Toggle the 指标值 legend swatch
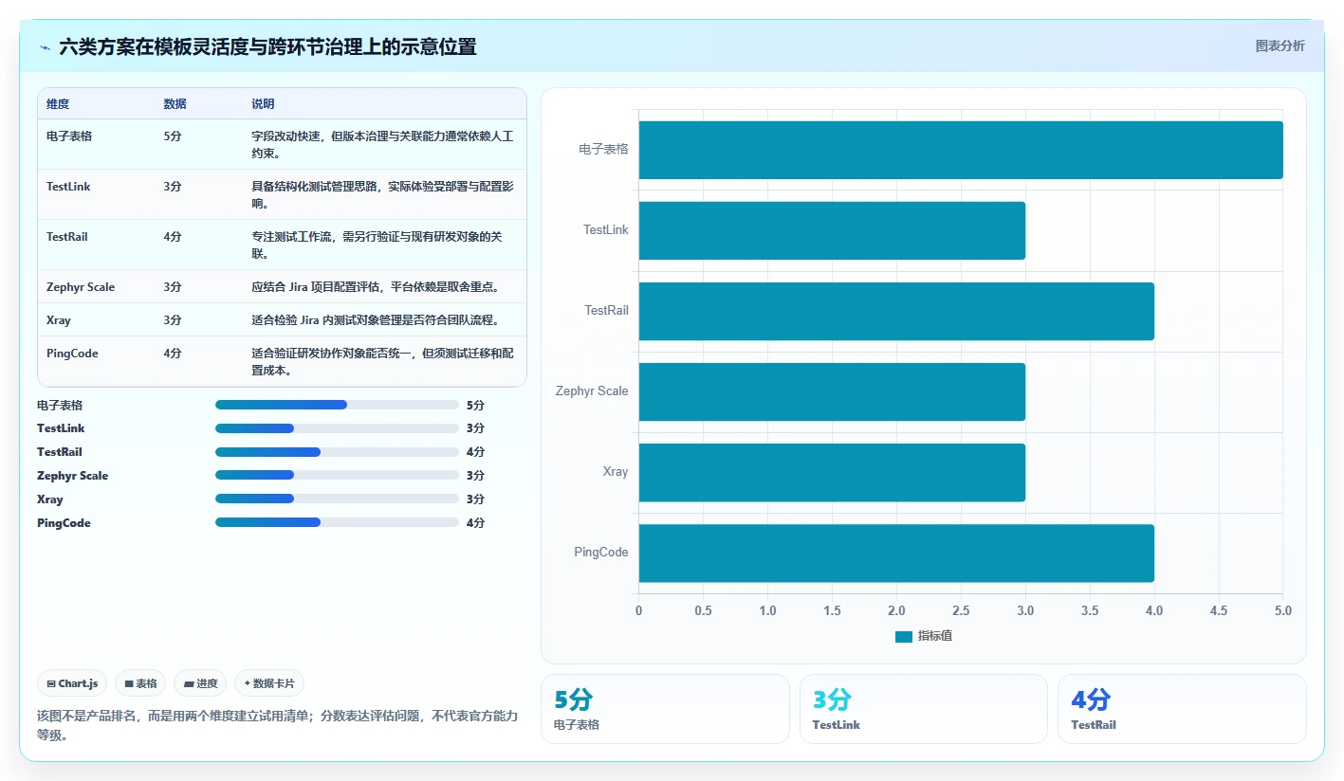This screenshot has width=1344, height=781. pos(904,637)
